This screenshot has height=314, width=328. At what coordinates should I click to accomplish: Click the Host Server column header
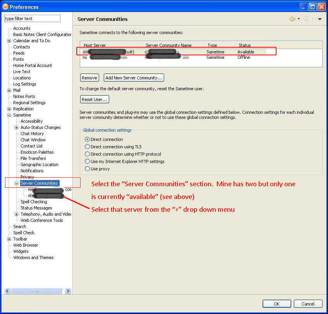(x=111, y=45)
